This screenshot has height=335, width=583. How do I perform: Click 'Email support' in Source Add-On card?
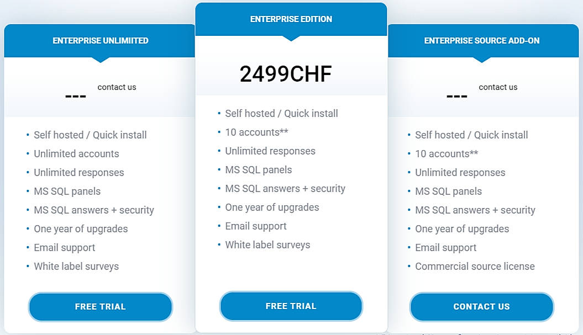445,248
